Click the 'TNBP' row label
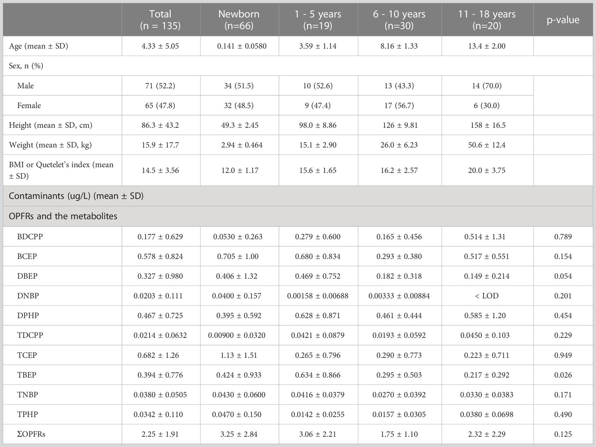This screenshot has width=596, height=447. tap(28, 395)
